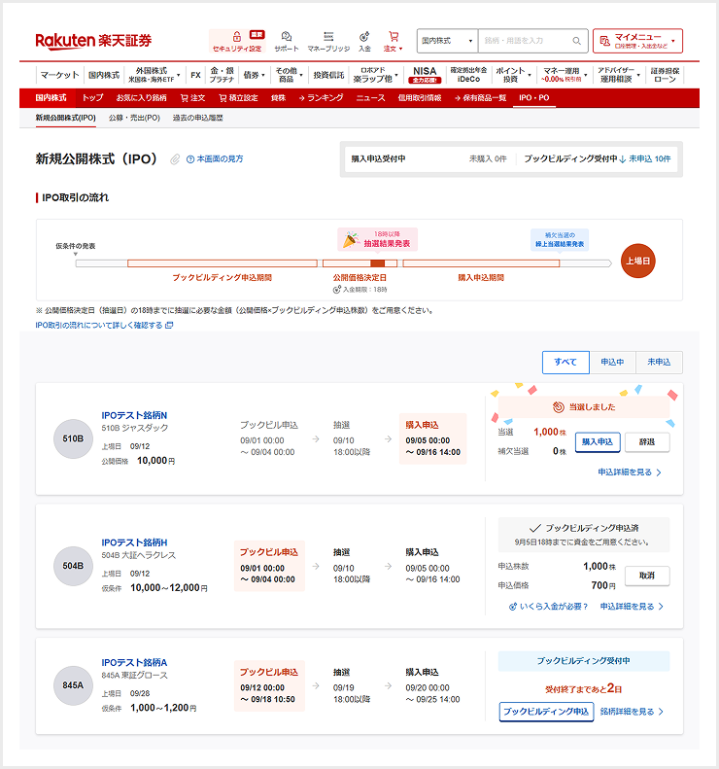The height and width of the screenshot is (769, 719).
Task: Expand the マイメニュー dropdown
Action: tap(637, 41)
